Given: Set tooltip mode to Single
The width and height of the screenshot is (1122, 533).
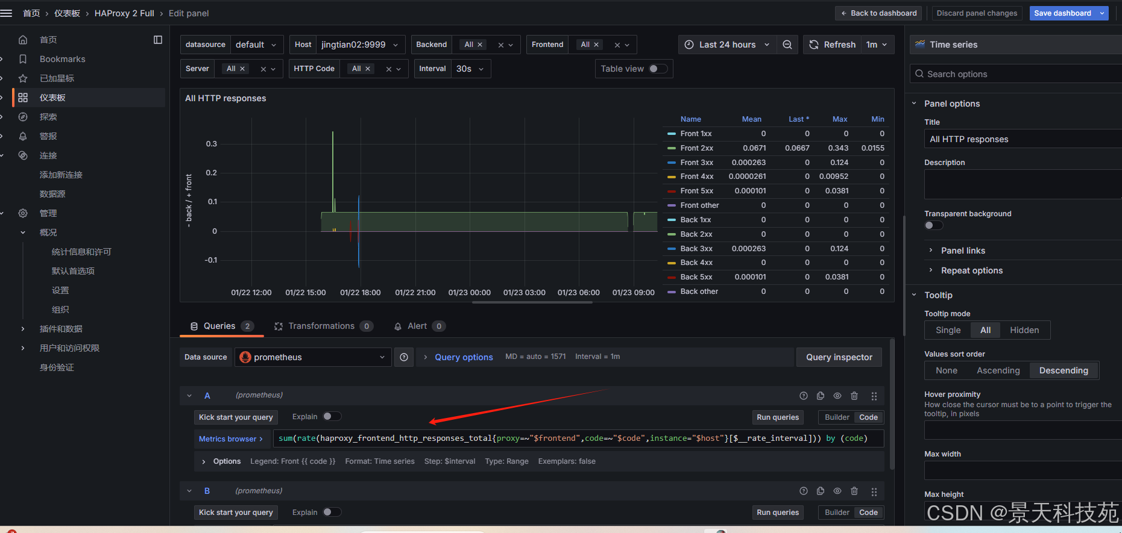Looking at the screenshot, I should click(948, 330).
